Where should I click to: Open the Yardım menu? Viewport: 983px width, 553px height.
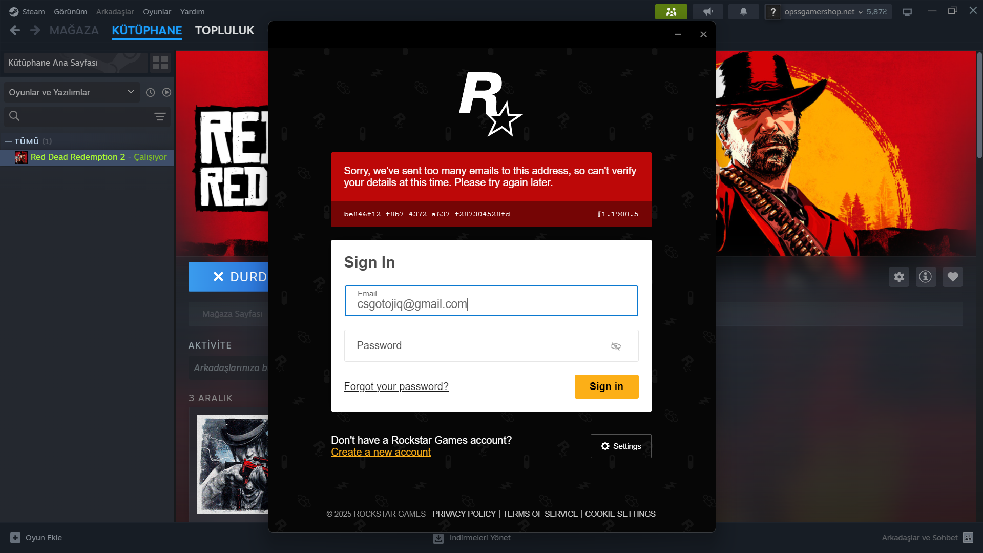[192, 11]
